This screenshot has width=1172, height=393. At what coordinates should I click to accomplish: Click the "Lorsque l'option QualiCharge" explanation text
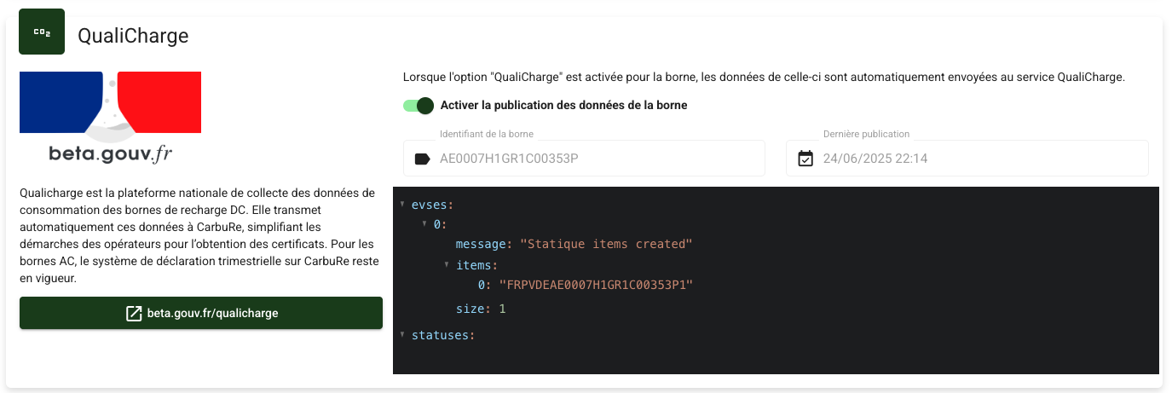(764, 77)
